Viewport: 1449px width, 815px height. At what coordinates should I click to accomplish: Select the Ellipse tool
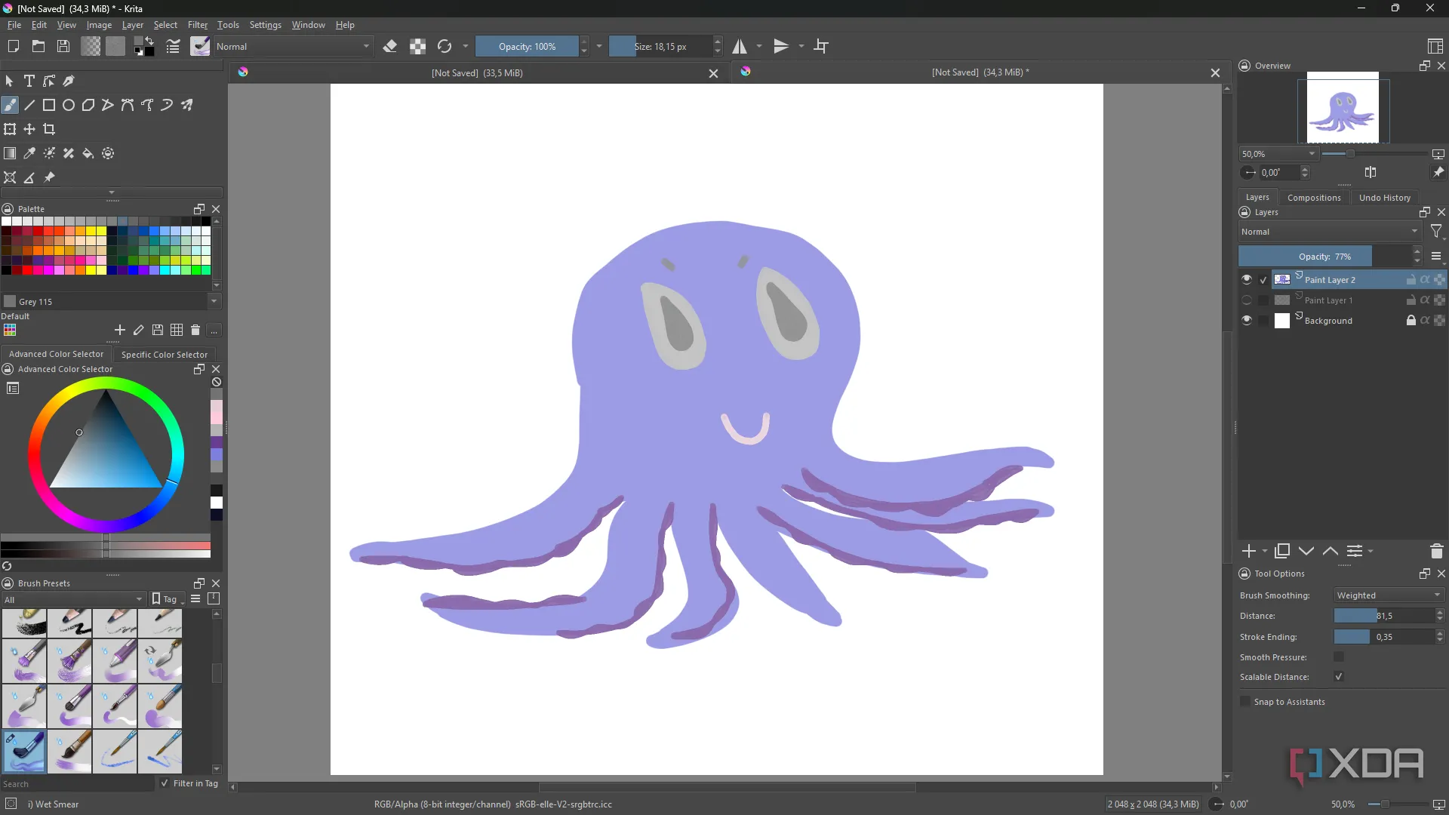pyautogui.click(x=69, y=105)
